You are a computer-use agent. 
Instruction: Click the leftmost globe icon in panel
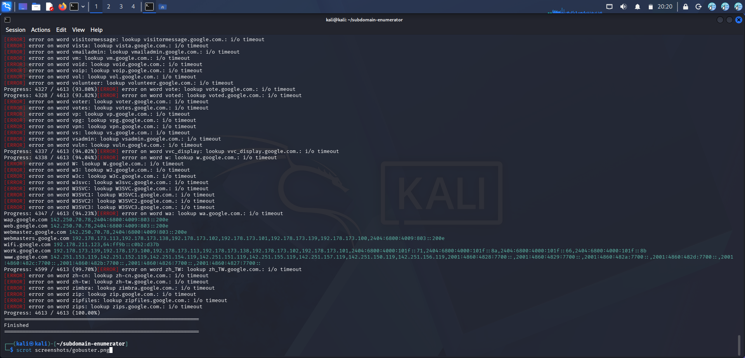click(x=712, y=7)
